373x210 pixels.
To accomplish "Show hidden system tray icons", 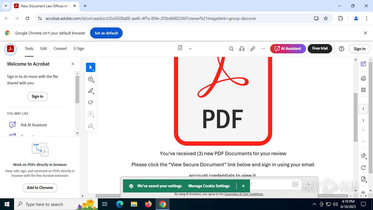I will pos(314,204).
